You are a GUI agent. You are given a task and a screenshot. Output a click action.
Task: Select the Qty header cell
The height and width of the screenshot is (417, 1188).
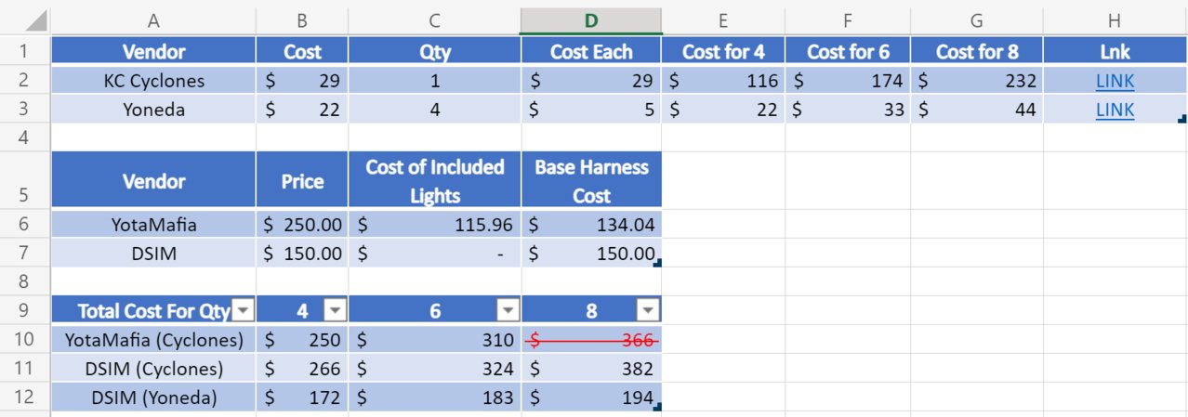(x=435, y=52)
